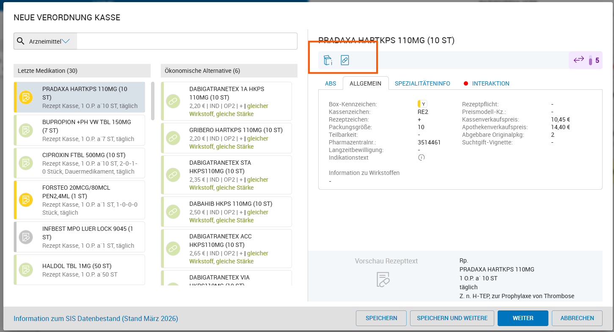Image resolution: width=614 pixels, height=332 pixels.
Task: Click the Information zu Wirkstoffen label
Action: click(x=364, y=173)
